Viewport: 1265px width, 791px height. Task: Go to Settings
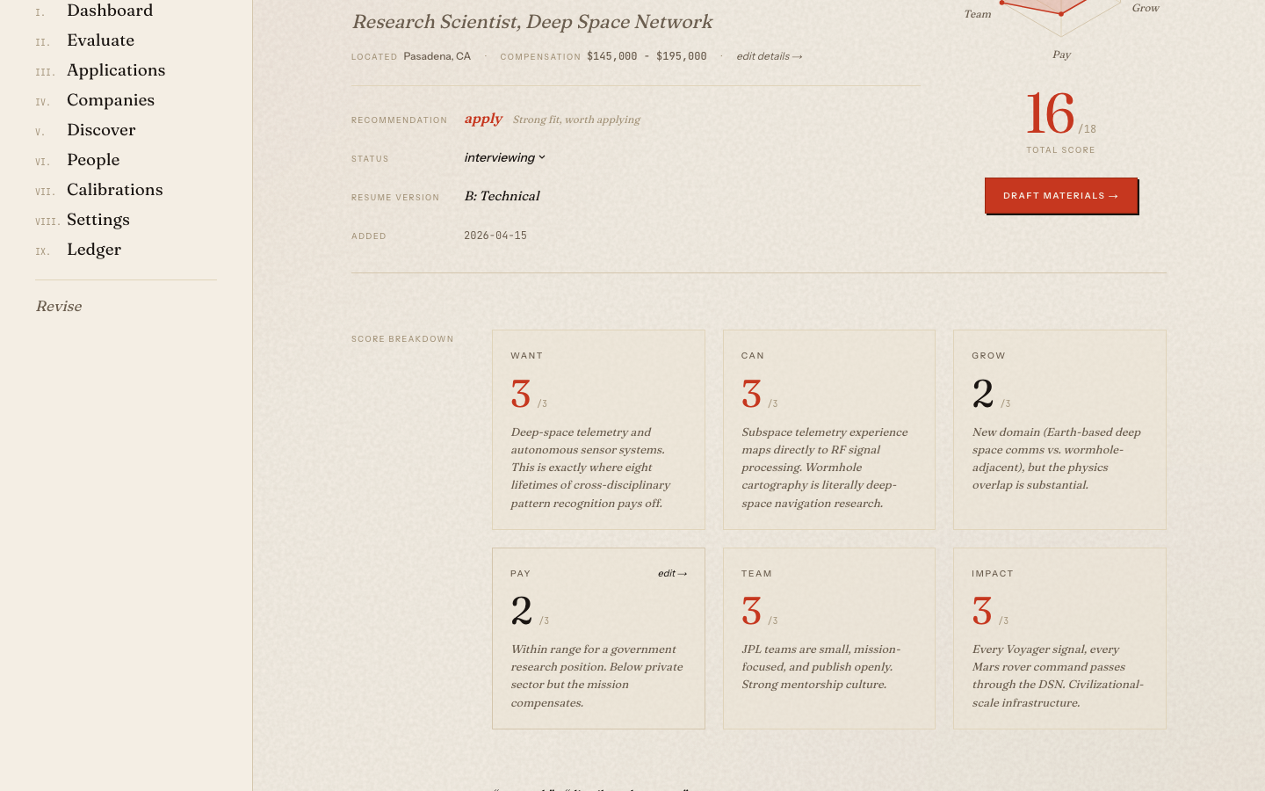[x=98, y=220]
